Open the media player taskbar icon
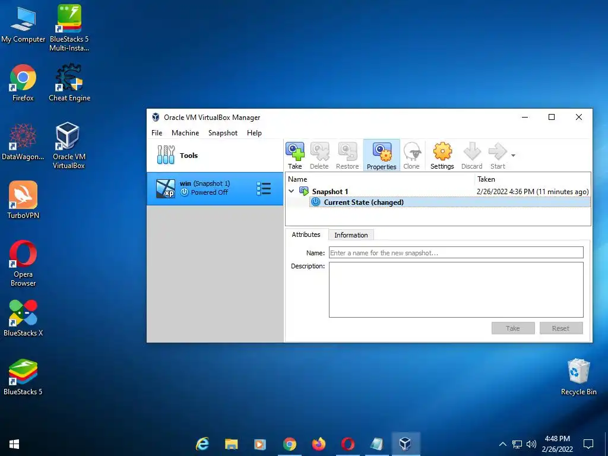Image resolution: width=608 pixels, height=456 pixels. coord(260,444)
